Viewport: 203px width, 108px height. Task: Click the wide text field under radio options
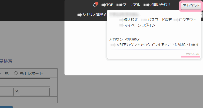pos(25,82)
